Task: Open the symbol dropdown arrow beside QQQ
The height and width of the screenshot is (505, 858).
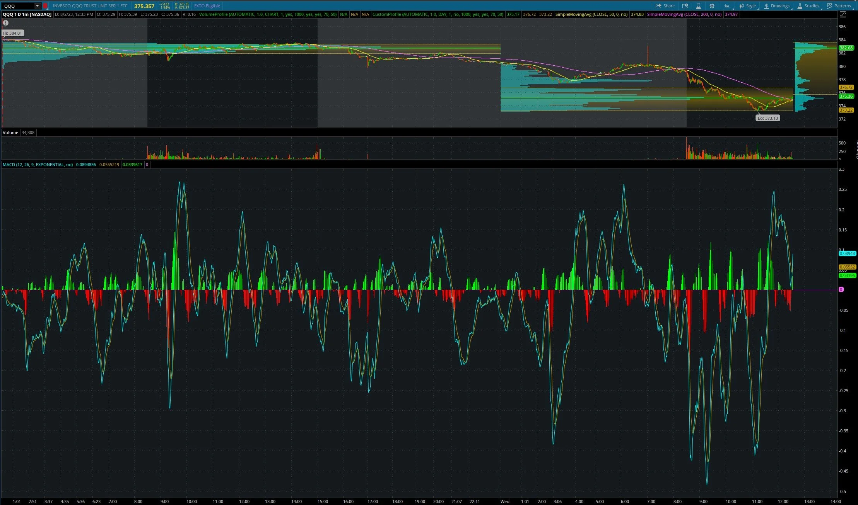Action: [37, 6]
